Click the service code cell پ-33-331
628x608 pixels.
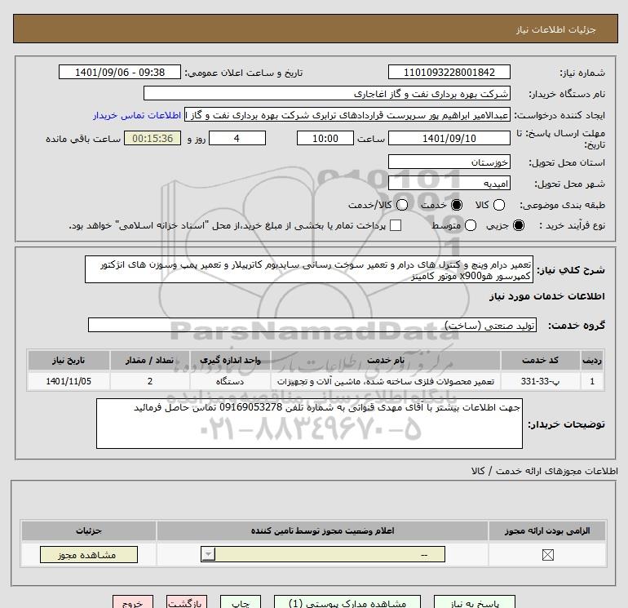click(540, 381)
